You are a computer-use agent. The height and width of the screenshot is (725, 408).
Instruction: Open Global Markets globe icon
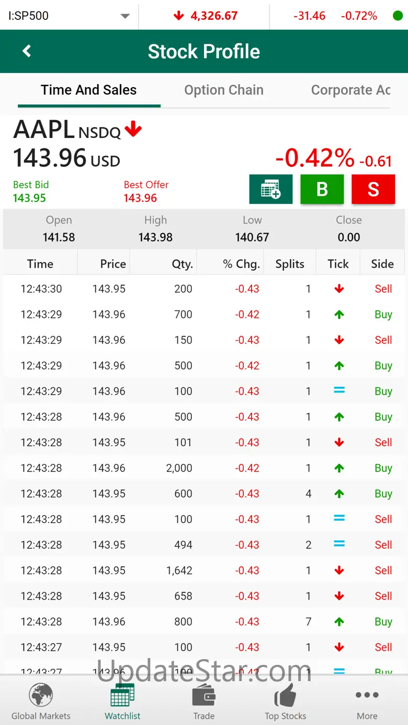[x=41, y=696]
